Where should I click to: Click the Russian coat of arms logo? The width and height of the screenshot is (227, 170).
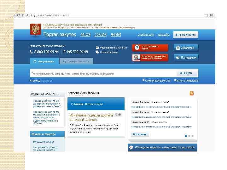[x=35, y=30]
